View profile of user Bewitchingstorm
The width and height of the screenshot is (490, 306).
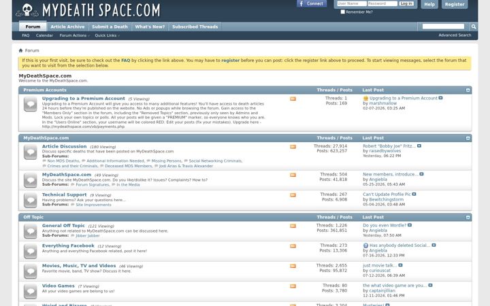387,199
